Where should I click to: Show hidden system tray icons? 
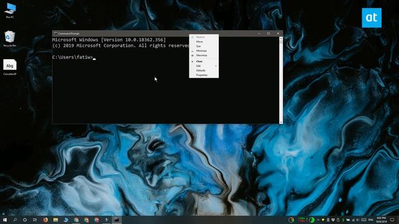tap(318, 220)
